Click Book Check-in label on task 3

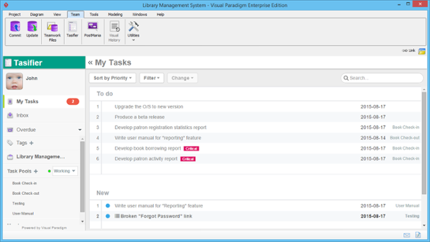(406, 127)
